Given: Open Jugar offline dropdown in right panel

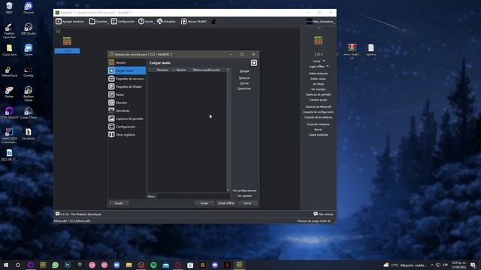Looking at the screenshot, I should (x=319, y=67).
